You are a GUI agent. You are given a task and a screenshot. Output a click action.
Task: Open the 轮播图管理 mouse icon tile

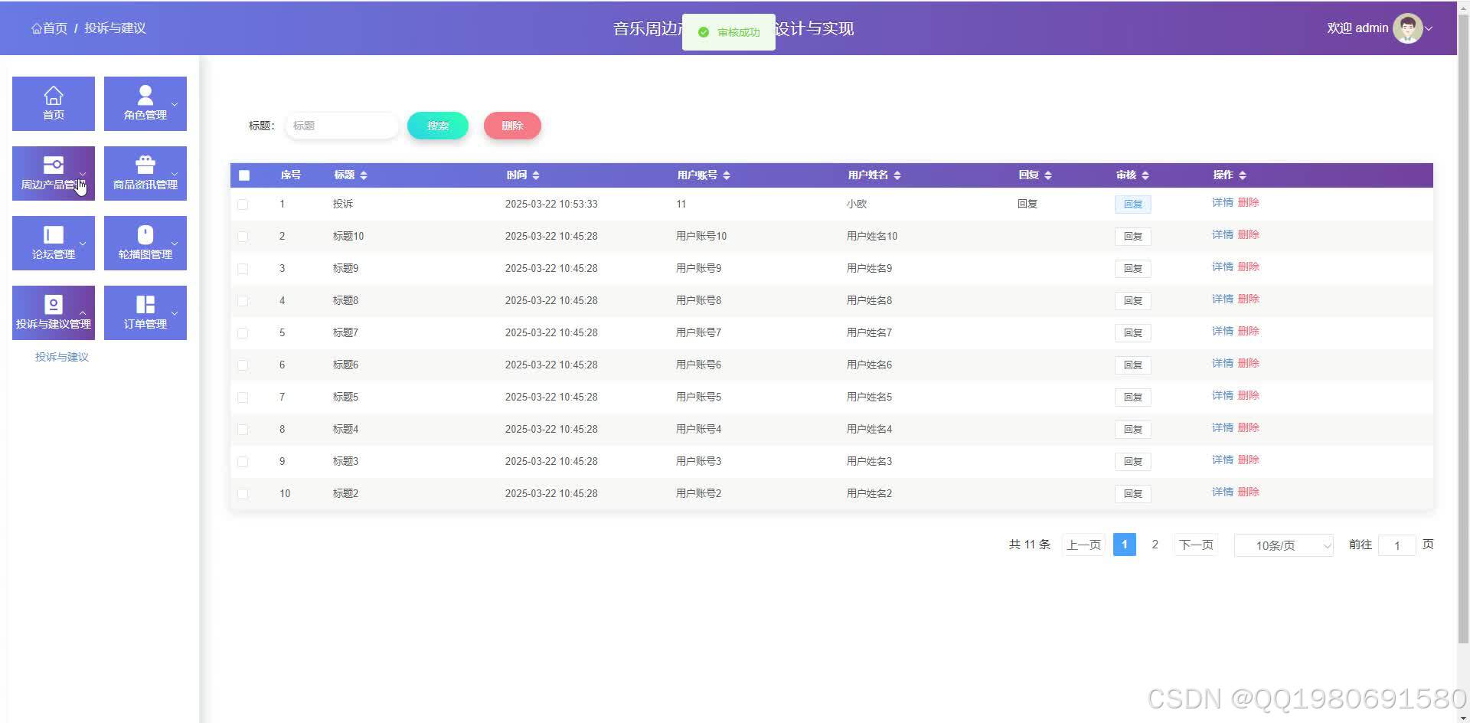[145, 234]
